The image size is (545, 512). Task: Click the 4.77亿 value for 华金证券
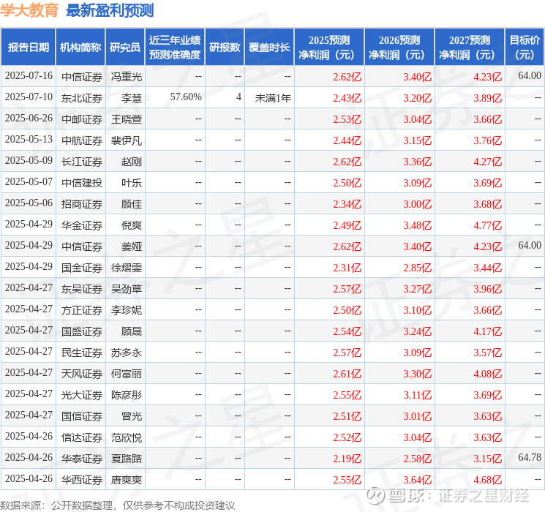(488, 225)
